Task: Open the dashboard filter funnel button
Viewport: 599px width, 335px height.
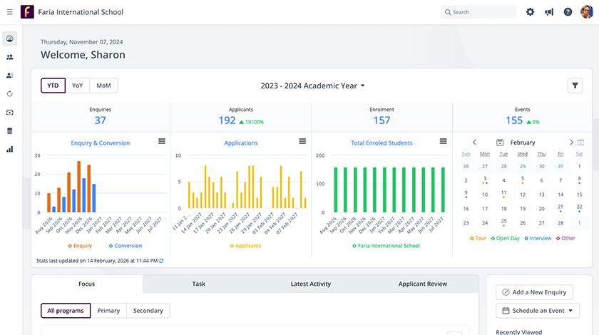Action: [x=575, y=86]
